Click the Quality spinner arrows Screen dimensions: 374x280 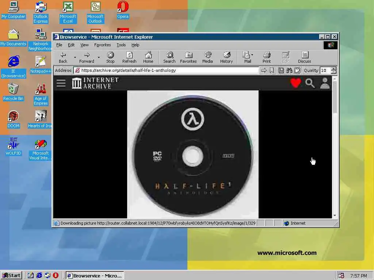(333, 70)
